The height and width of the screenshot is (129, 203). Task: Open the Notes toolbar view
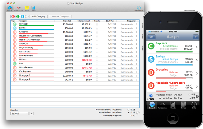(x=27, y=9)
